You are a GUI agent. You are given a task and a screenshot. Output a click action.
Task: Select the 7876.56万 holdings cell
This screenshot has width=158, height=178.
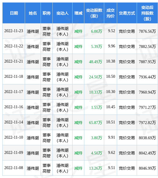147,31
